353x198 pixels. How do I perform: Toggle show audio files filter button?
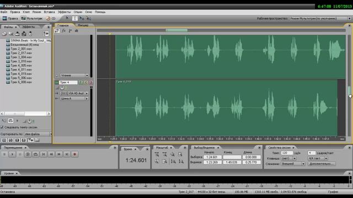(x=4, y=140)
